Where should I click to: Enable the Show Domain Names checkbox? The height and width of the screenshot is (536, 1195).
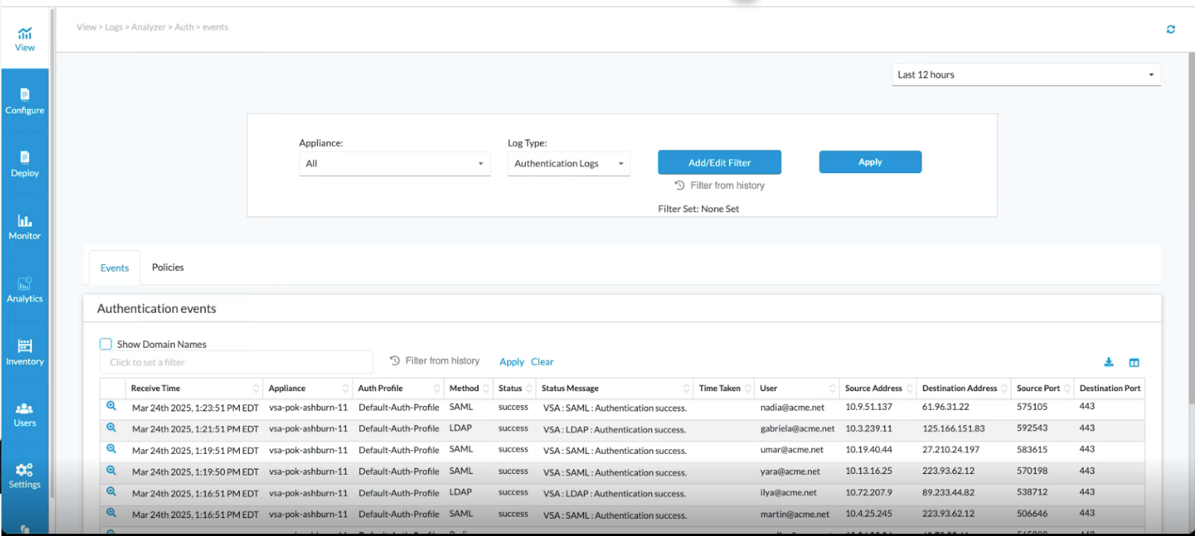pos(106,344)
